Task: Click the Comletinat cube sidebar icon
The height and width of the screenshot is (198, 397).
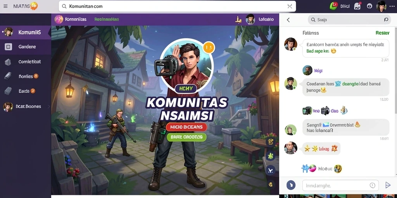Action: coord(8,62)
